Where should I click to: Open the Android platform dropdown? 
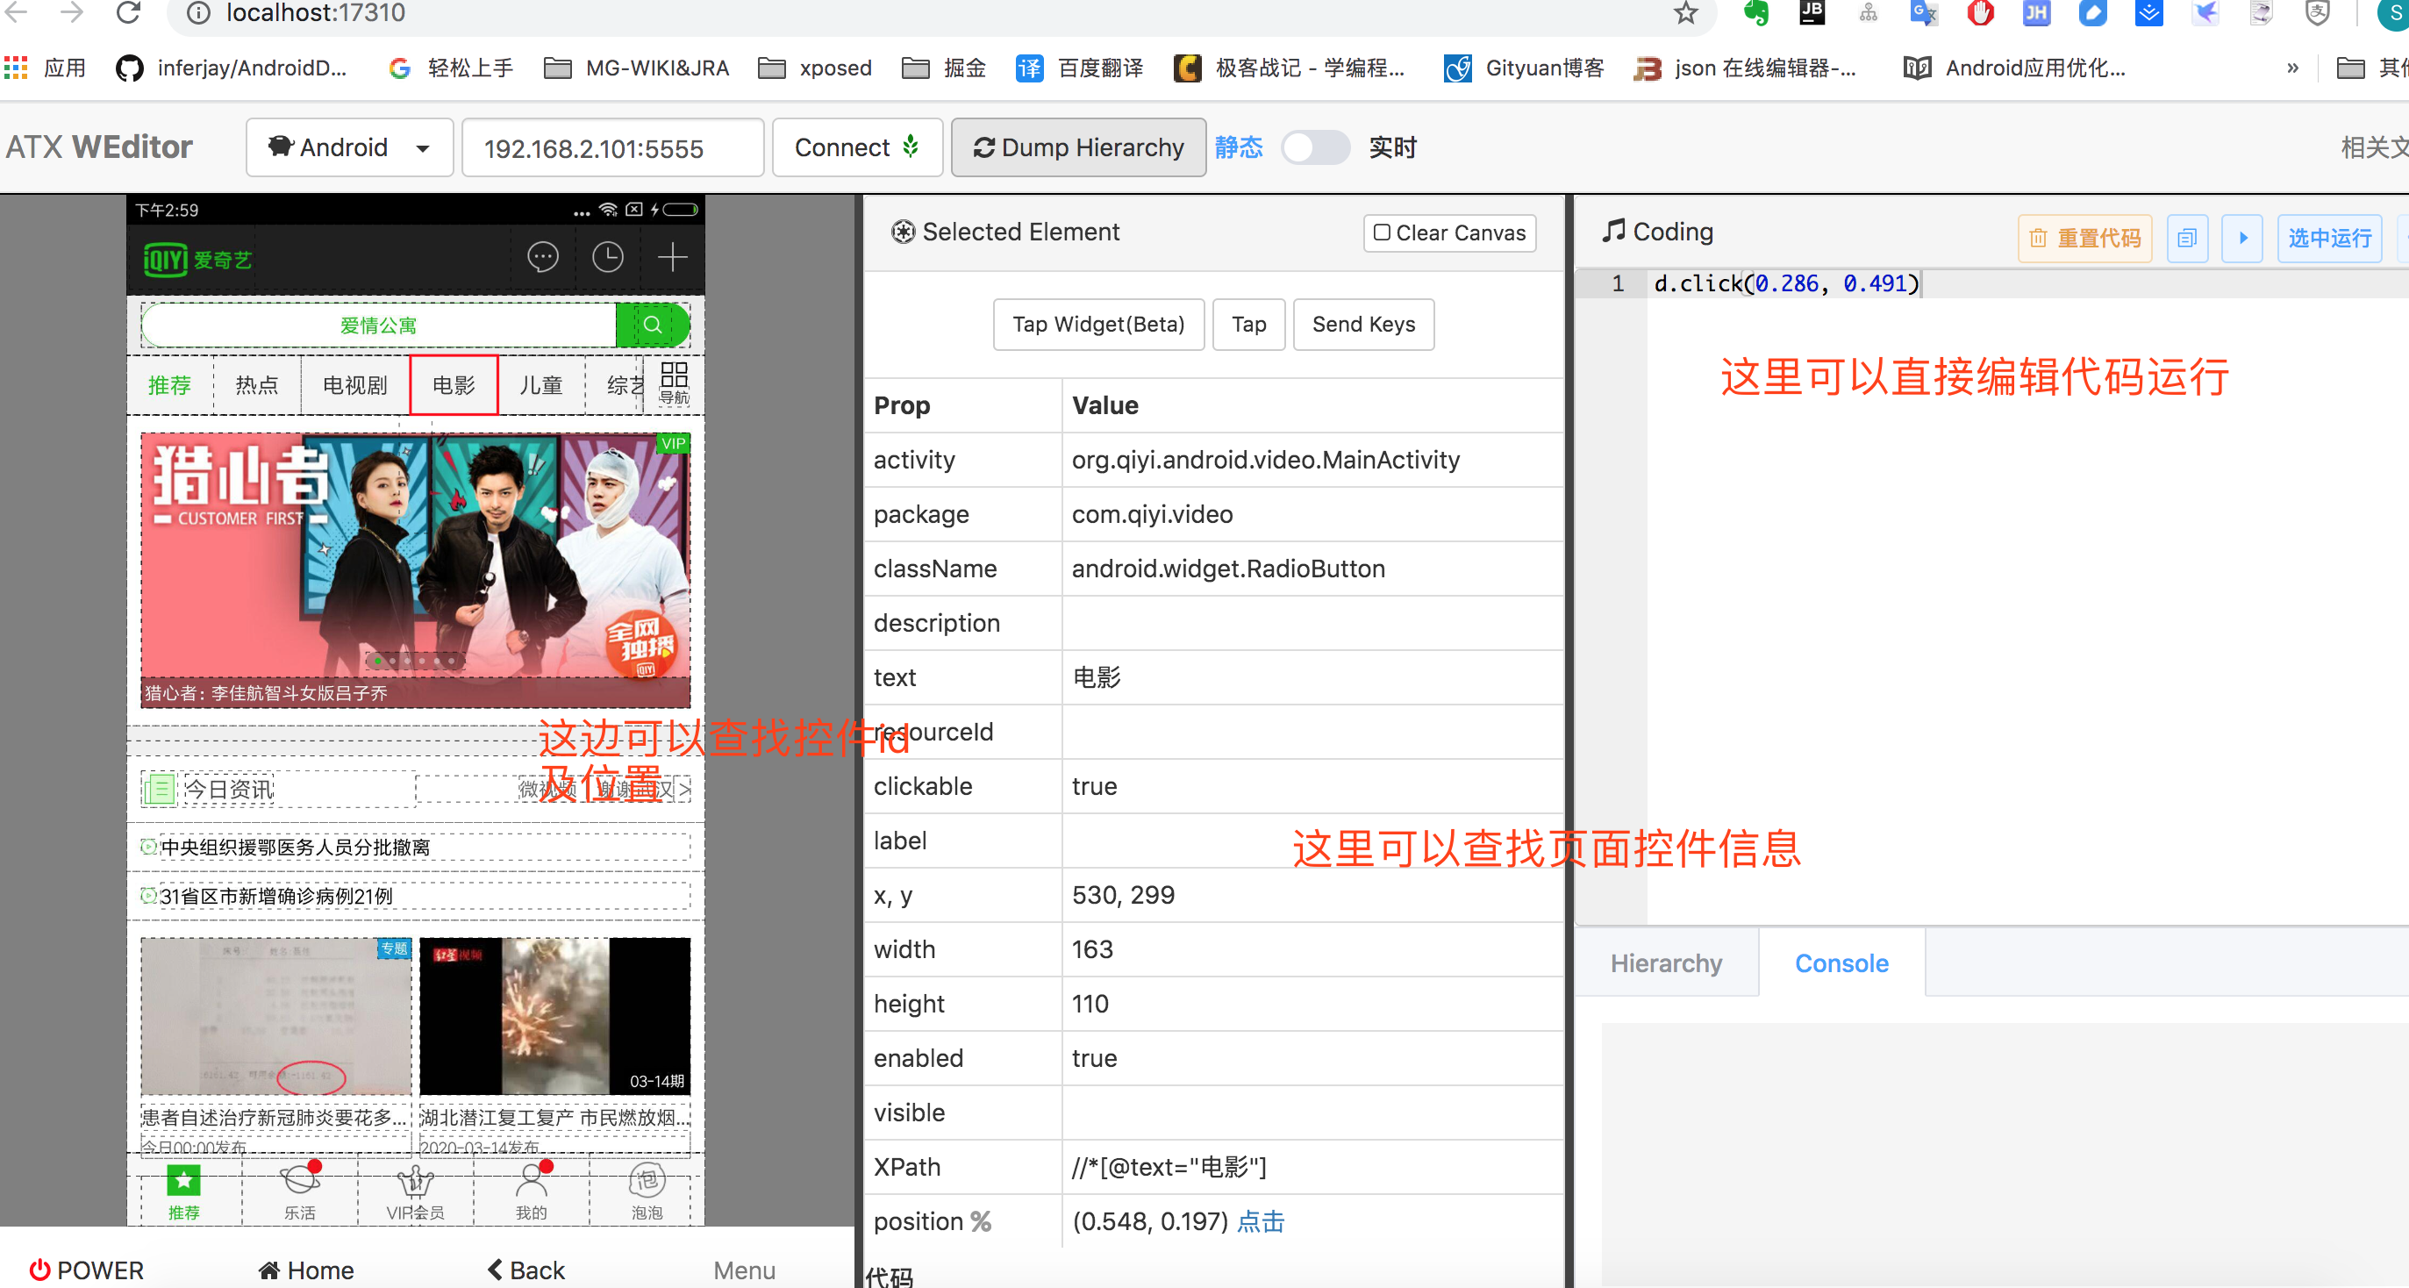click(349, 147)
